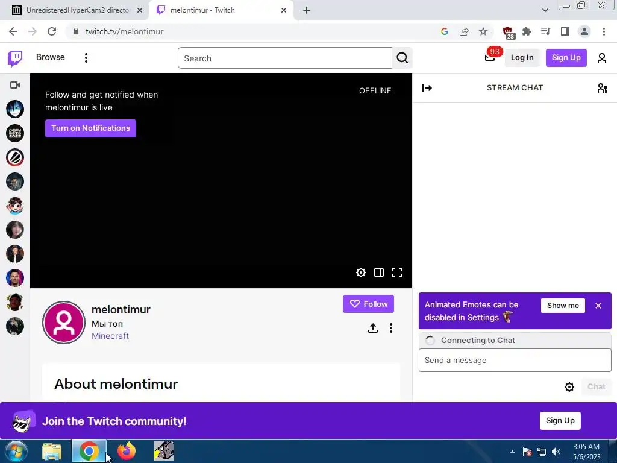The image size is (617, 463).
Task: Close the UnregisteredHyperCam2 tab
Action: click(x=140, y=11)
